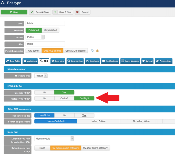The height and width of the screenshot is (154, 175).
Task: Select No index, follow robots option
Action: (x=141, y=121)
